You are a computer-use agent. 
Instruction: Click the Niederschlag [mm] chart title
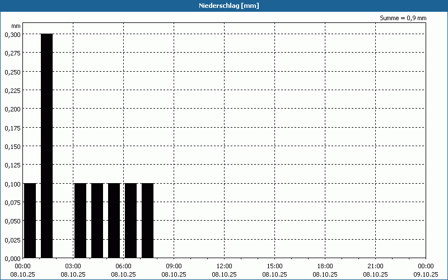(224, 6)
